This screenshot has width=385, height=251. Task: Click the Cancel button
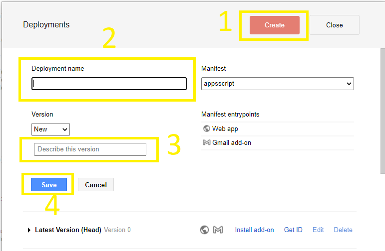pyautogui.click(x=96, y=185)
